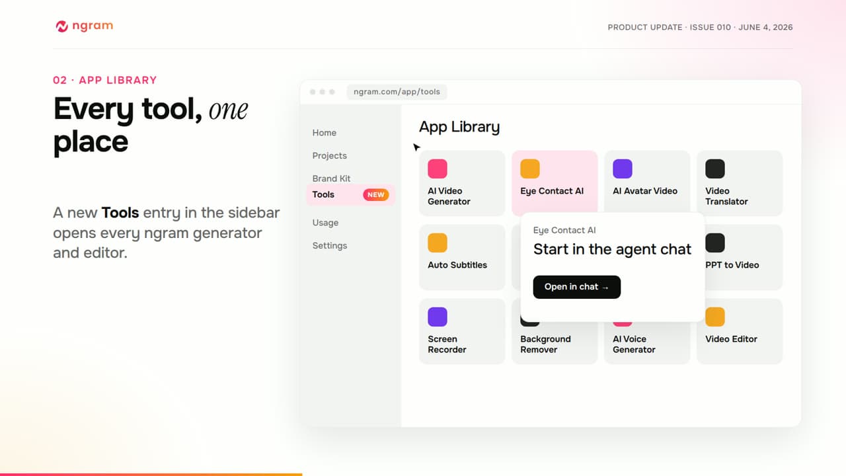
Task: Click the Video Translator black icon
Action: [715, 169]
